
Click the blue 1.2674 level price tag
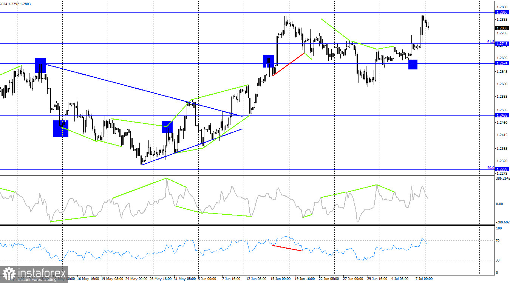[x=502, y=63]
